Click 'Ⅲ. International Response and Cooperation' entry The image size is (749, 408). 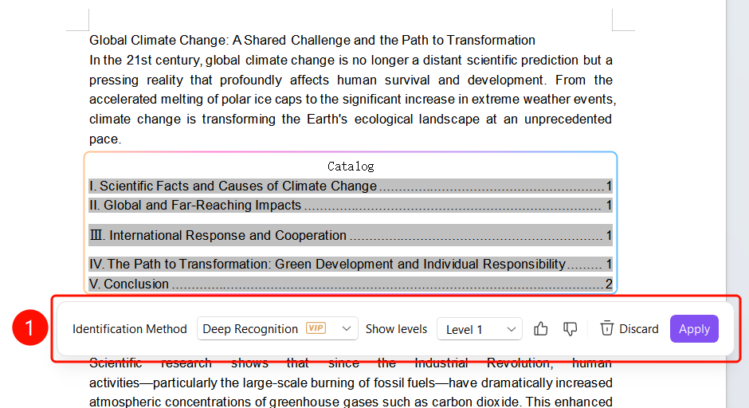click(x=351, y=235)
